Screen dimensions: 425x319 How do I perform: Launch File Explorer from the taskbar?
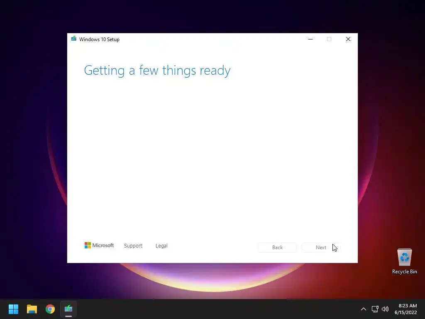32,309
